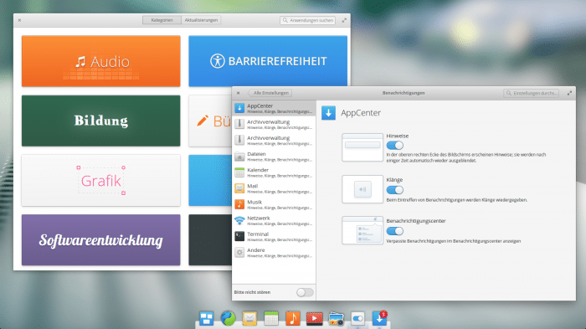The width and height of the screenshot is (586, 329).
Task: Select Musik notification settings
Action: click(x=274, y=204)
